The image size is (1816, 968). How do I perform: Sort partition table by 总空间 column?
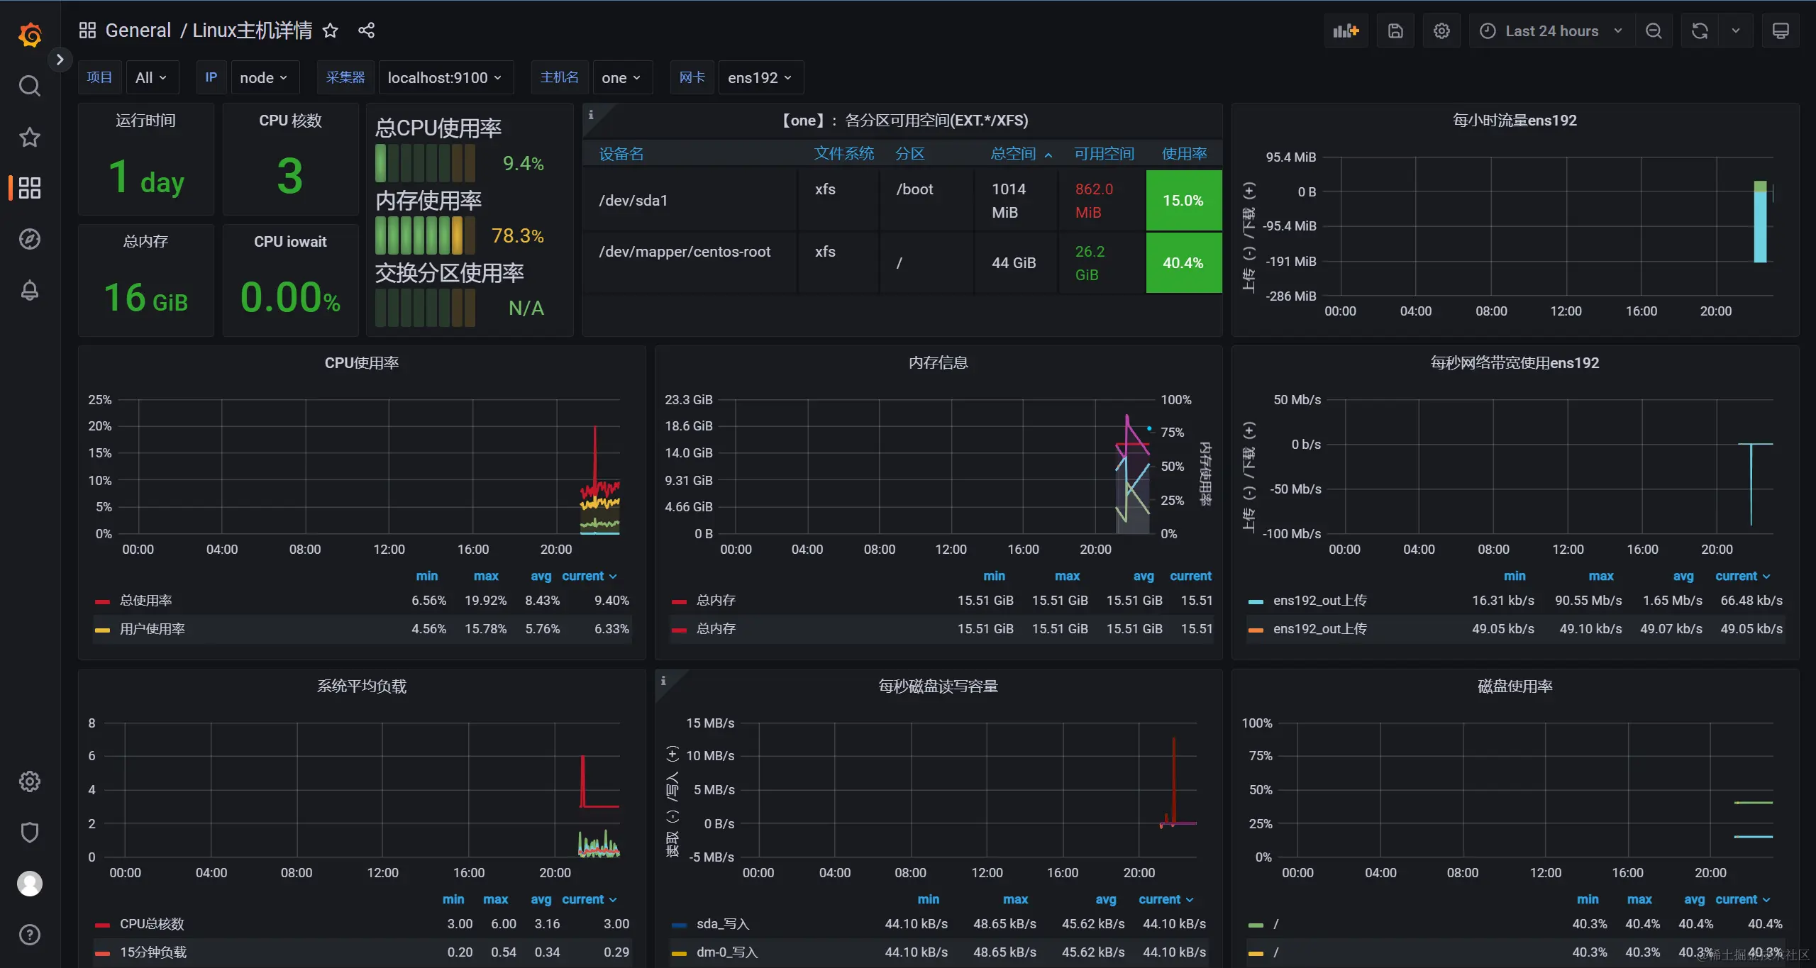(x=1014, y=154)
